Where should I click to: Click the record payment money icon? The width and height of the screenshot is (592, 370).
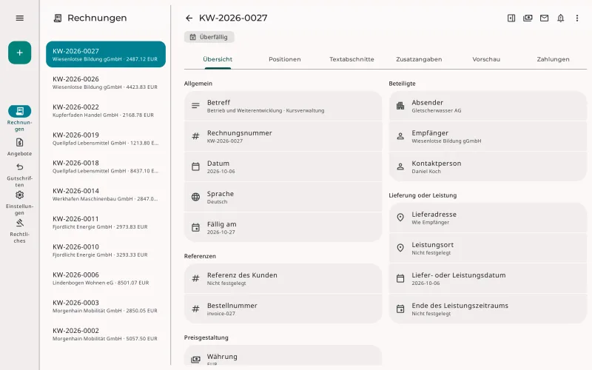pos(528,18)
